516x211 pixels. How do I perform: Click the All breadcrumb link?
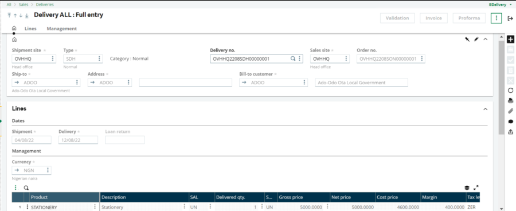[x=9, y=5]
